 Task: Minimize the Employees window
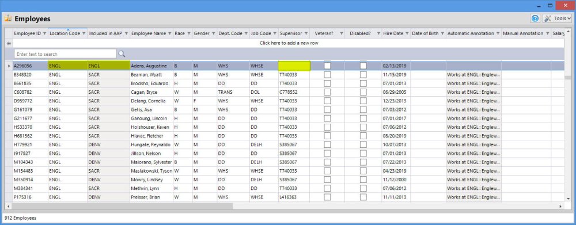click(x=539, y=6)
